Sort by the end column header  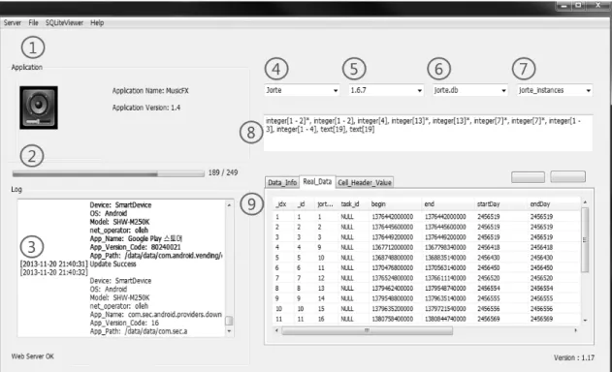pyautogui.click(x=429, y=204)
